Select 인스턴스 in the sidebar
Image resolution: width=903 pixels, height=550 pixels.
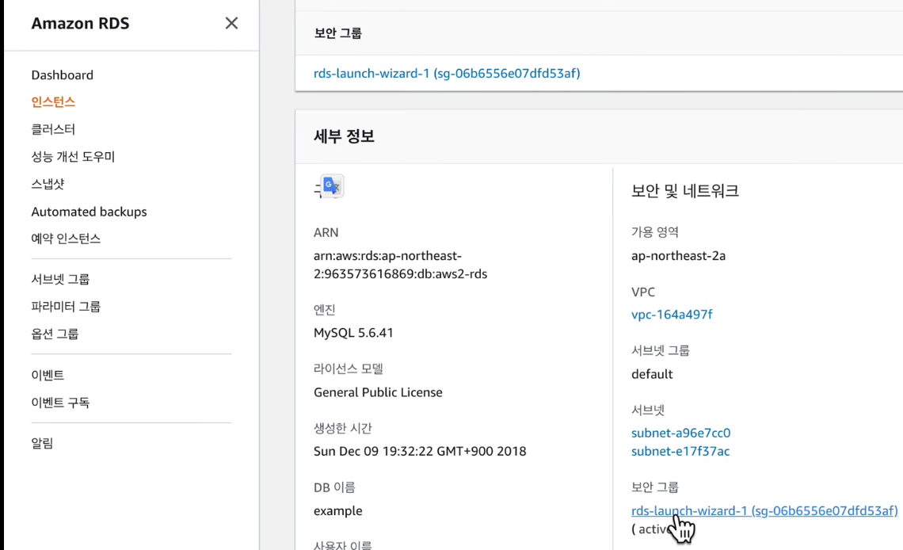coord(53,102)
